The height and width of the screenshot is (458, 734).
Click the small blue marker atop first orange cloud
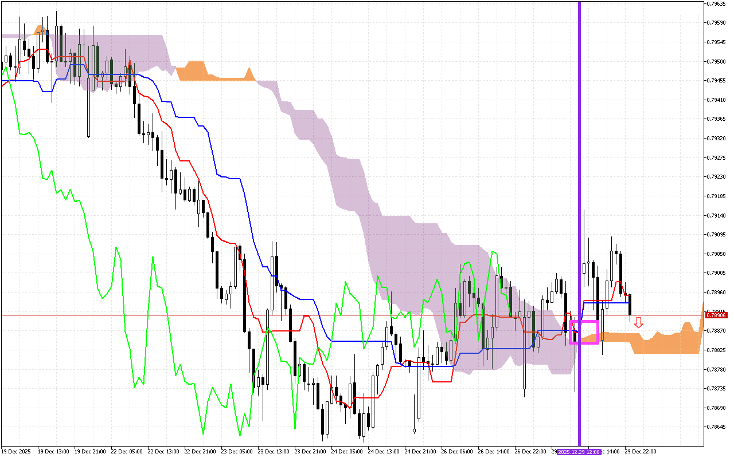coord(40,31)
